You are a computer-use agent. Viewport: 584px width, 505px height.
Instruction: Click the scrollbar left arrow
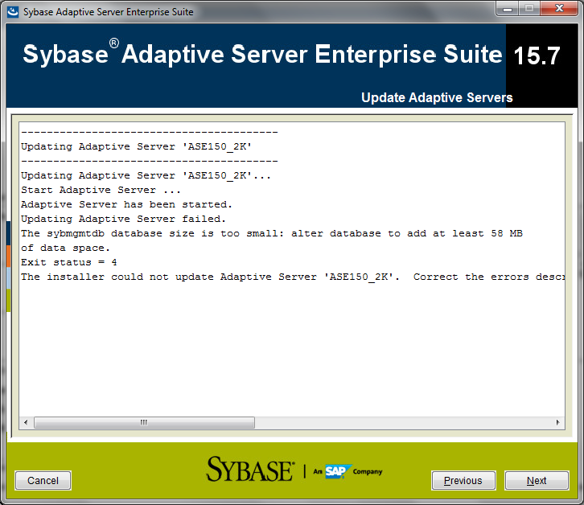tap(26, 422)
